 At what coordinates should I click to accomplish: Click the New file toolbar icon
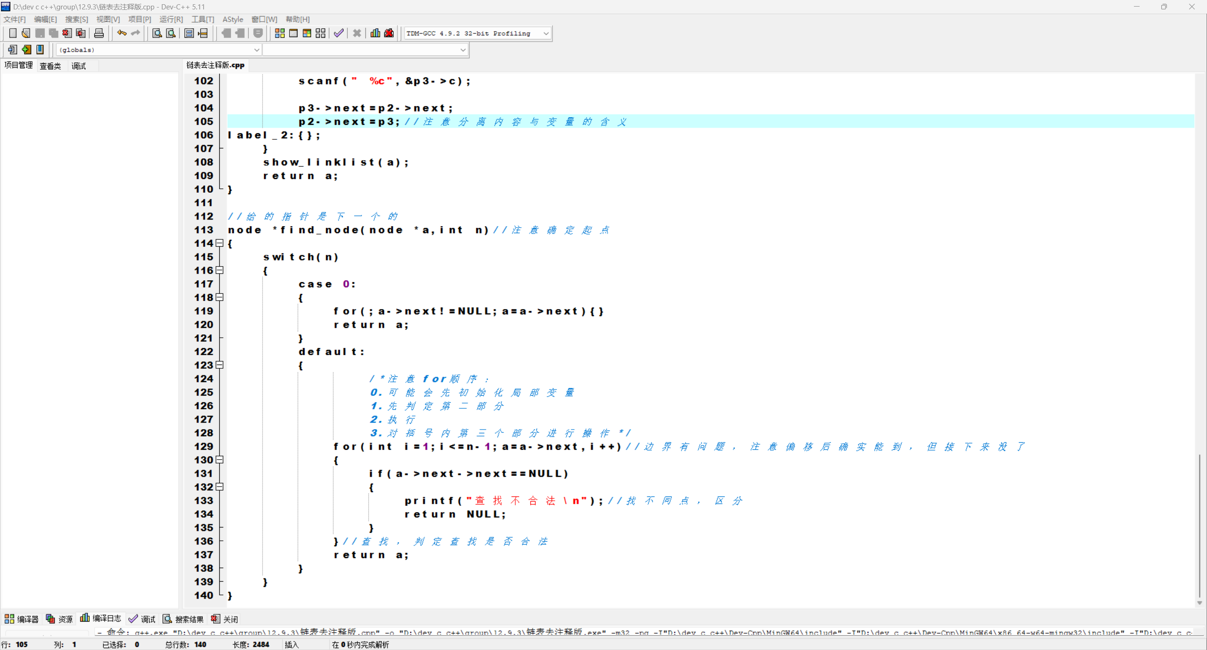[x=13, y=33]
